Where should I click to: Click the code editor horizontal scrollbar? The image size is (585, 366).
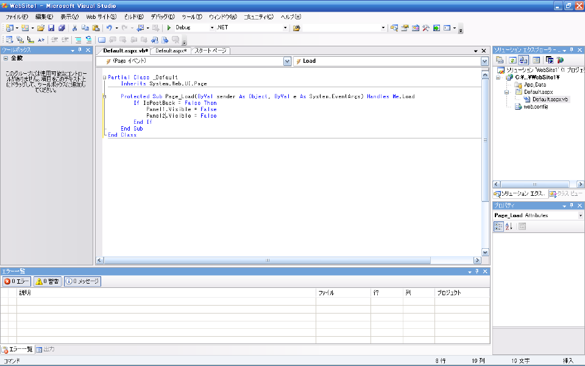click(268, 260)
